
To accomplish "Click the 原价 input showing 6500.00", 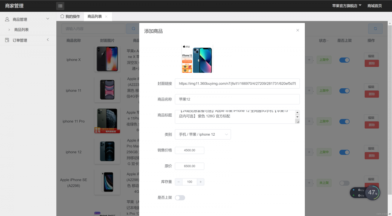I will (x=190, y=166).
